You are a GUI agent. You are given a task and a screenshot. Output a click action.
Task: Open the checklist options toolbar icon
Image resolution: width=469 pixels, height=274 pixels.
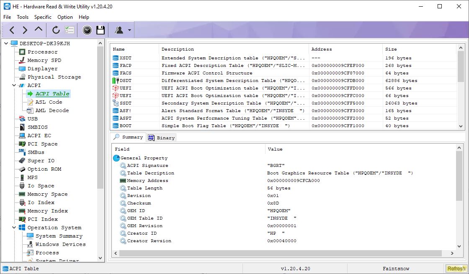coord(69,30)
